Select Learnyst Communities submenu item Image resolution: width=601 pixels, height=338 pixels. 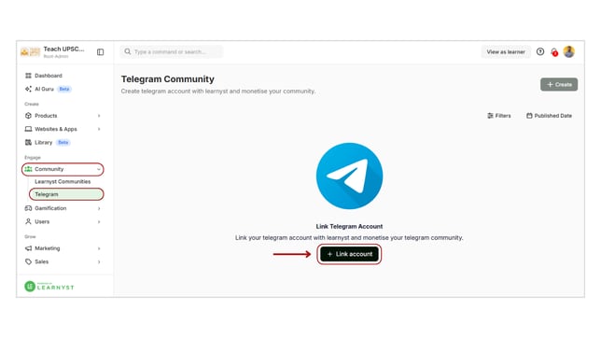[63, 181]
